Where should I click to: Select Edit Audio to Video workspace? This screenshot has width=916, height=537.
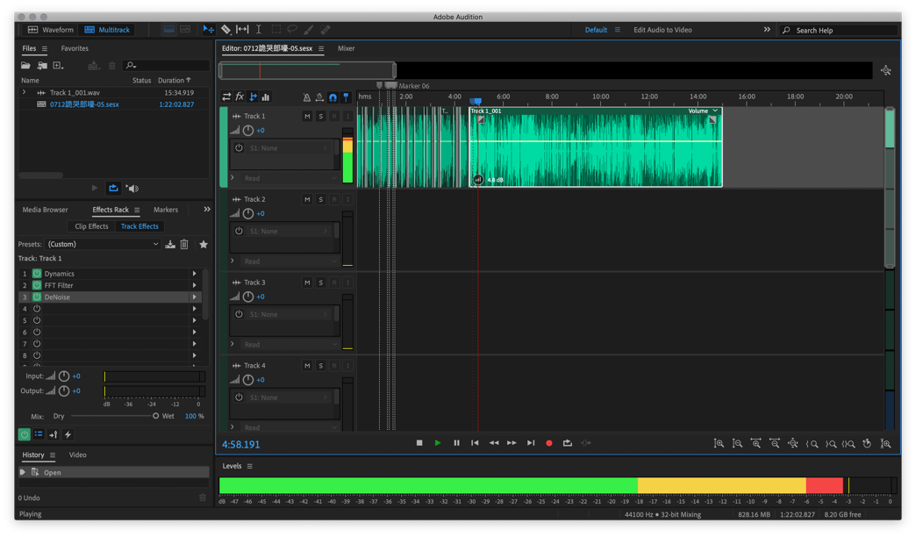662,30
